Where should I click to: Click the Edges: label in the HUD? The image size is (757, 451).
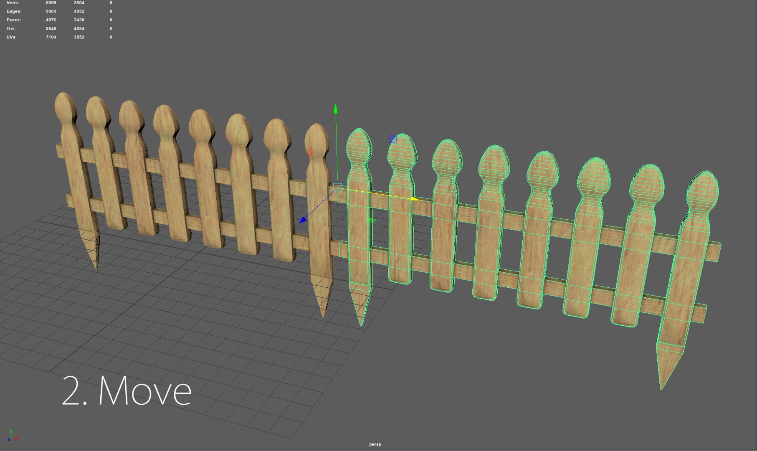pyautogui.click(x=14, y=11)
